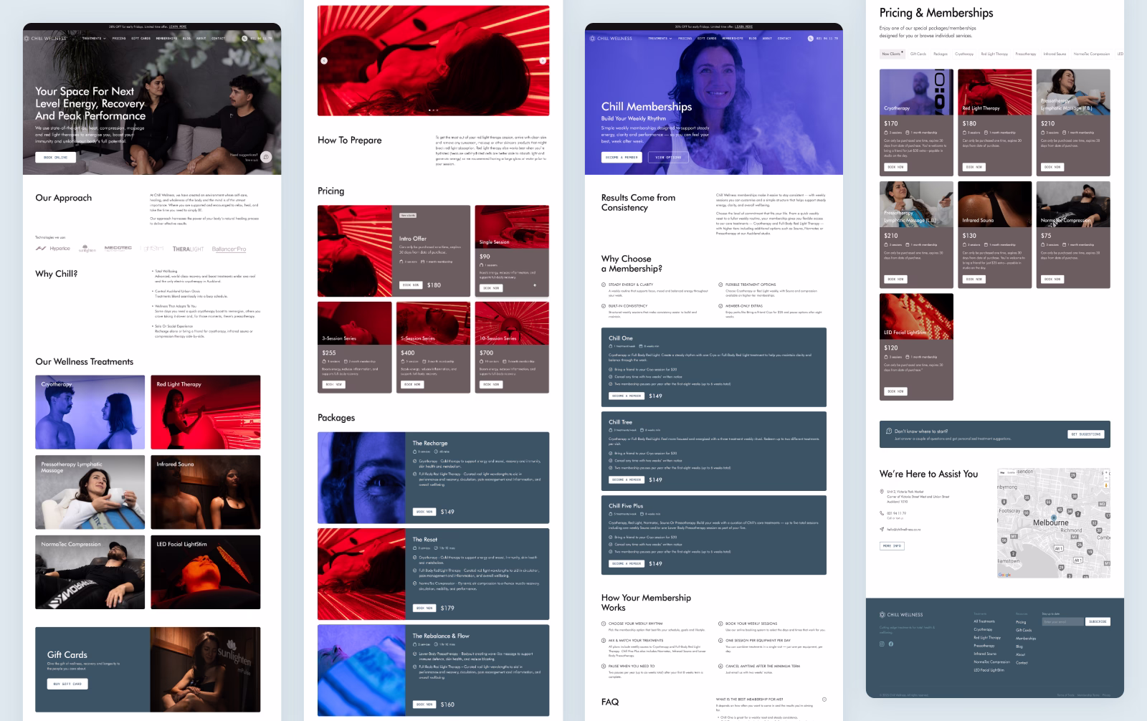Image resolution: width=1147 pixels, height=721 pixels.
Task: Click Buy Gift Card button
Action: (x=68, y=684)
